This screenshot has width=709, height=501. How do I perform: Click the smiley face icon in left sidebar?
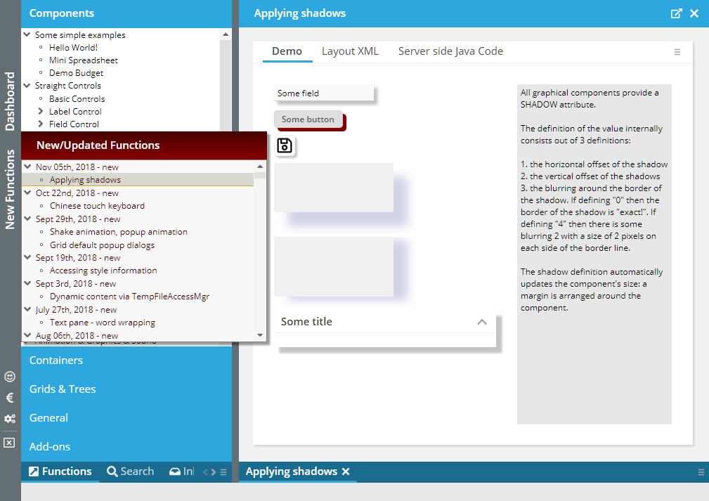[x=10, y=377]
